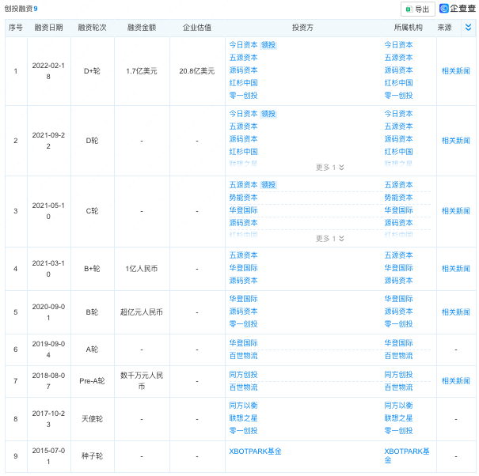The image size is (479, 476).
Task: Click the 创投融资 9 section title
Action: click(x=21, y=9)
